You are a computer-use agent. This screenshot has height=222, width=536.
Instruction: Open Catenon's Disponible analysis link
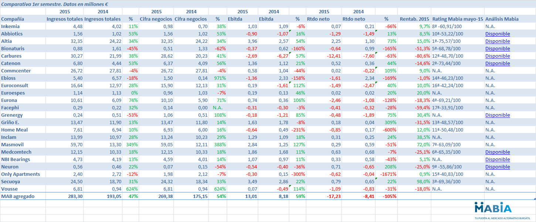(498, 63)
